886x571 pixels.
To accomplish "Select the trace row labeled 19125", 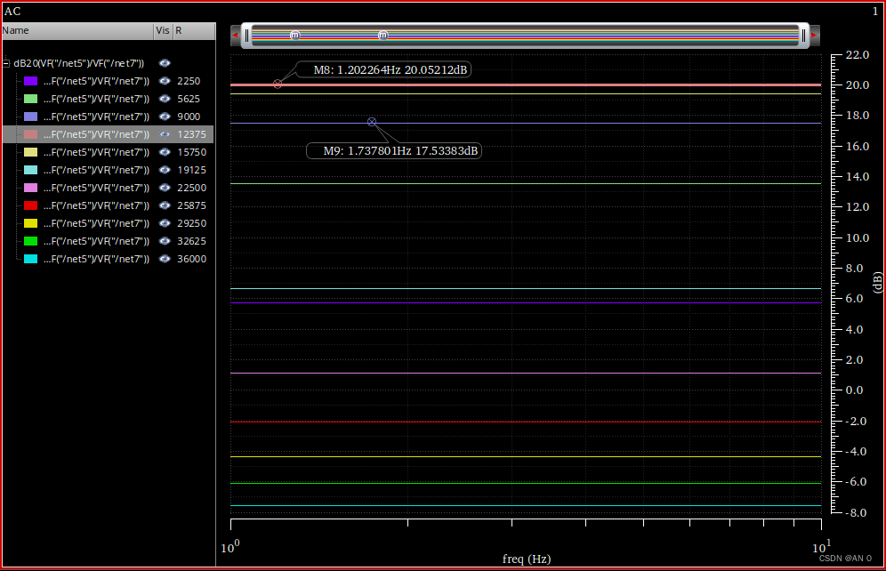I will [x=108, y=170].
